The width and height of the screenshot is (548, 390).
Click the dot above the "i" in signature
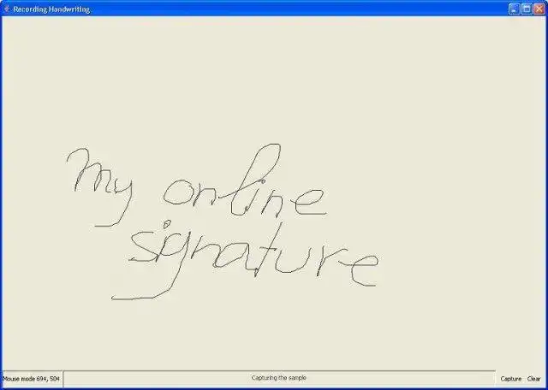tap(167, 222)
